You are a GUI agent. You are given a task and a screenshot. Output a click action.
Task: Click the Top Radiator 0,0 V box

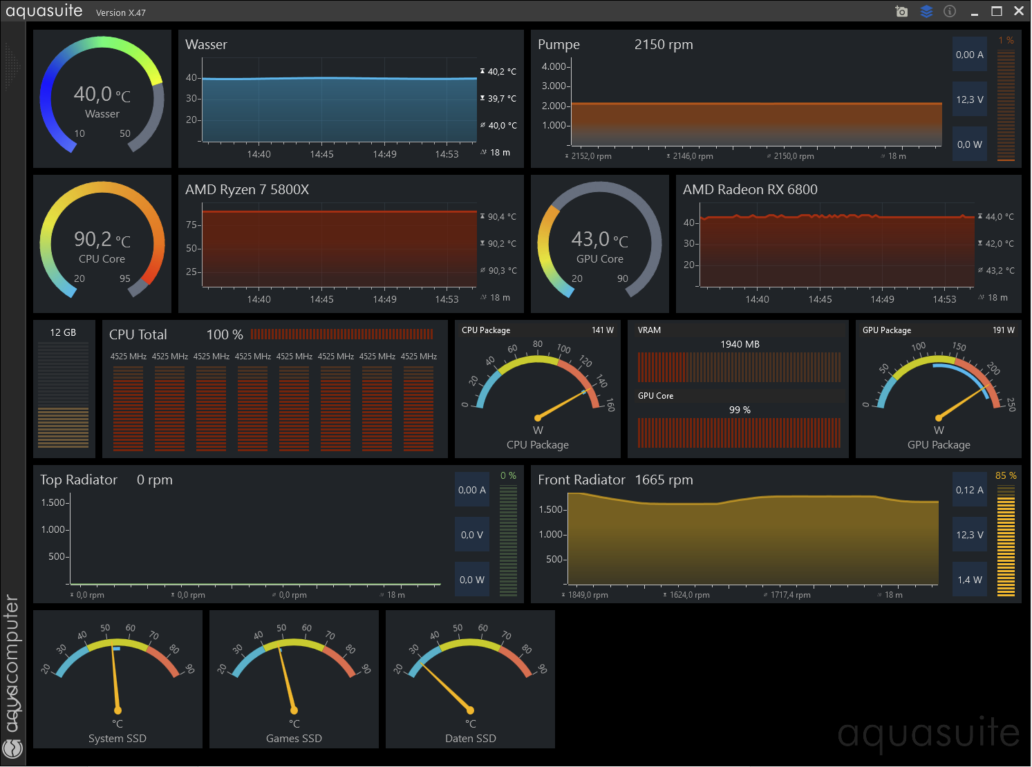[471, 535]
